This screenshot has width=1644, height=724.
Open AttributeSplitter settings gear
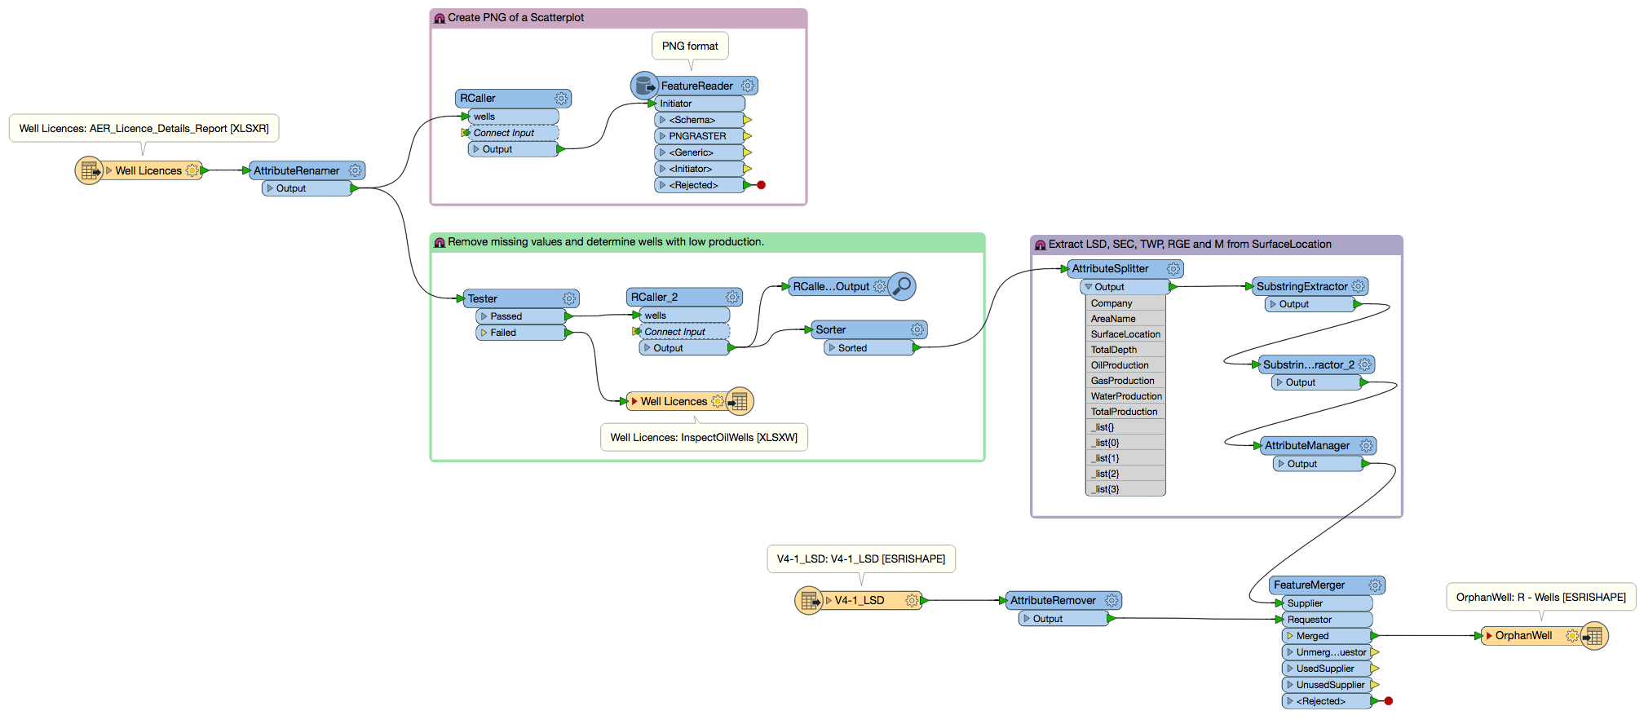1173,268
